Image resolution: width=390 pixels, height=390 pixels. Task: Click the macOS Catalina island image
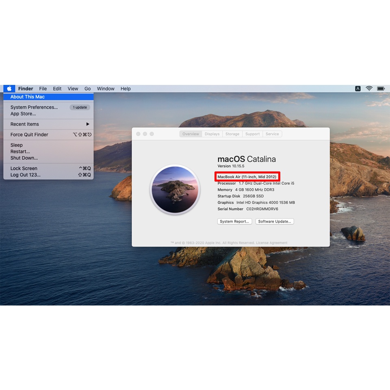point(175,189)
